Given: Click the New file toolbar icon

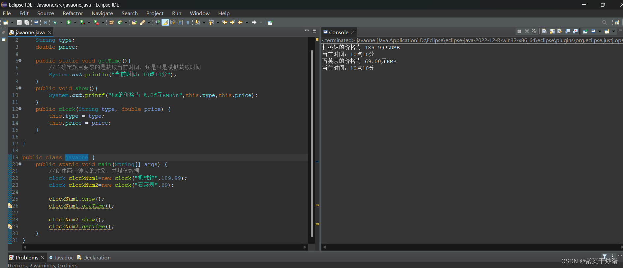Looking at the screenshot, I should (x=6, y=22).
